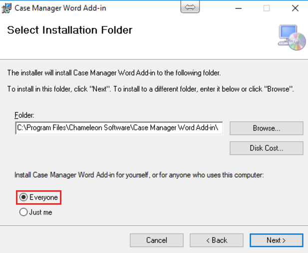Click the 'To install in this folder' instruction text
This screenshot has height=253, width=308.
(x=150, y=89)
